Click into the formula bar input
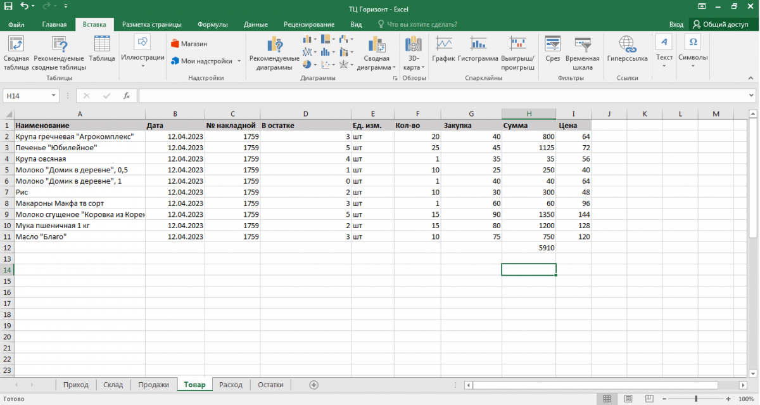 [442, 96]
